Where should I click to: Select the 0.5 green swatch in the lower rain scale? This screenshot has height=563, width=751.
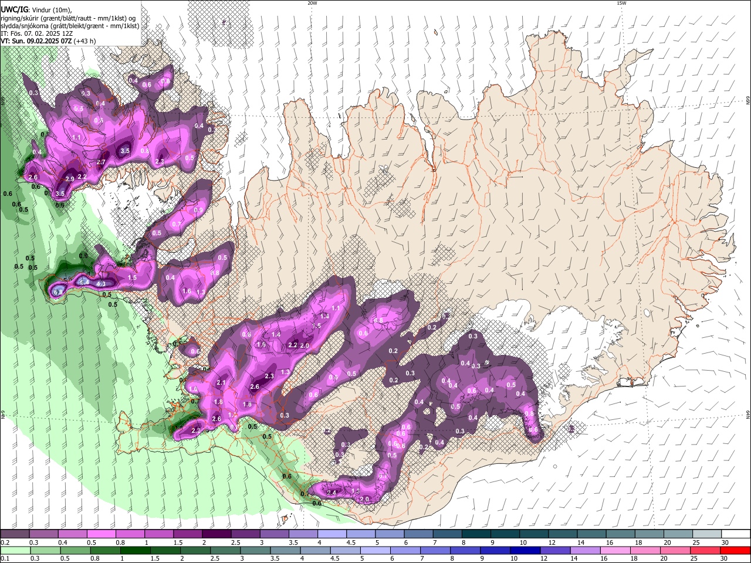[75, 550]
